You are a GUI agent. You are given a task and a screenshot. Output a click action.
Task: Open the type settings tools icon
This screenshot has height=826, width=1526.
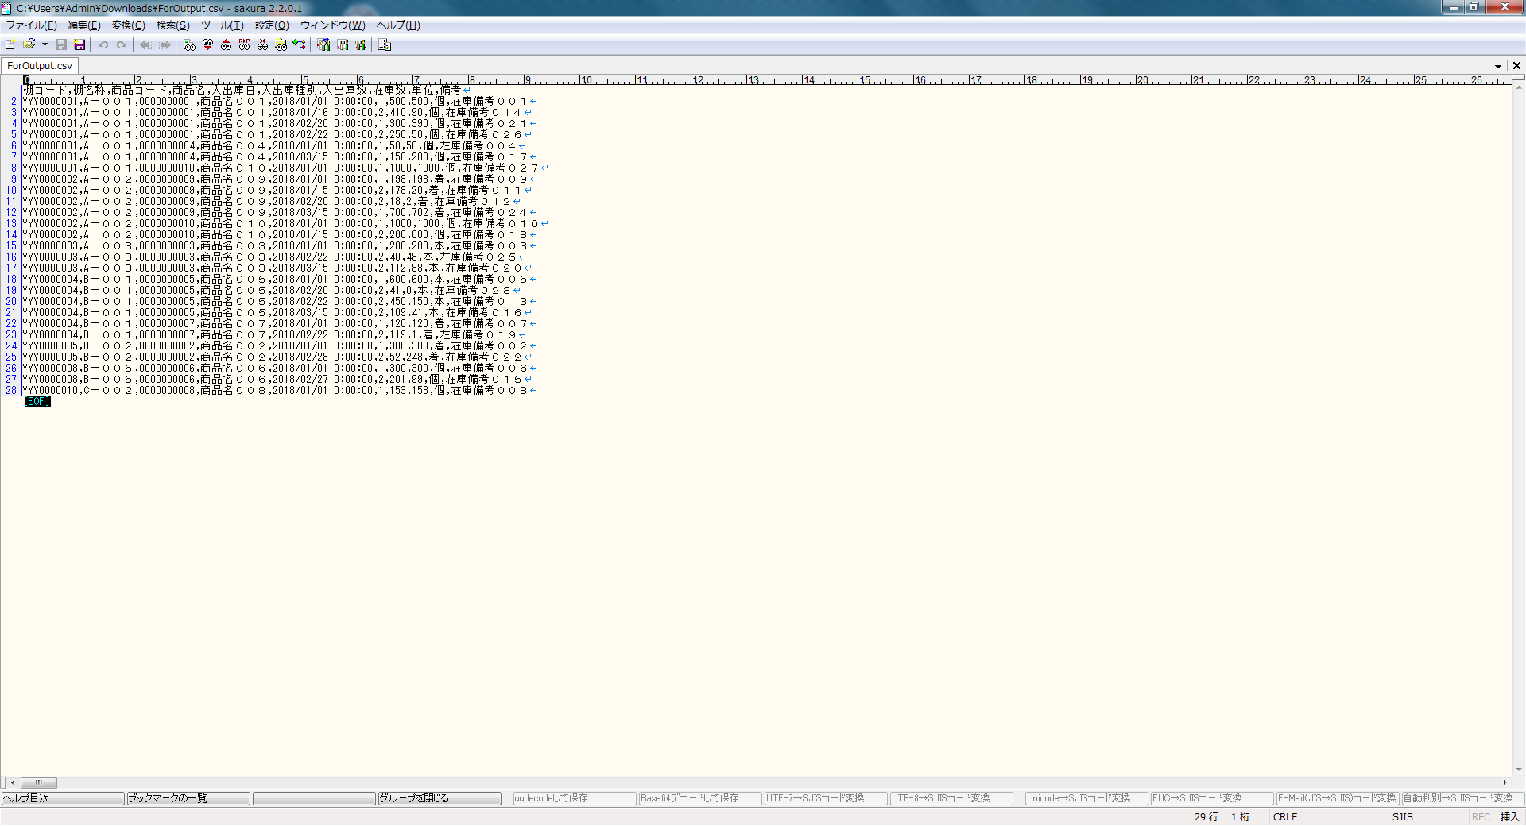343,45
